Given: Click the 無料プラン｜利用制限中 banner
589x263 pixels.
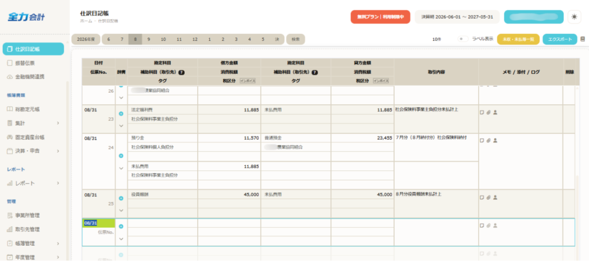Looking at the screenshot, I should click(381, 17).
